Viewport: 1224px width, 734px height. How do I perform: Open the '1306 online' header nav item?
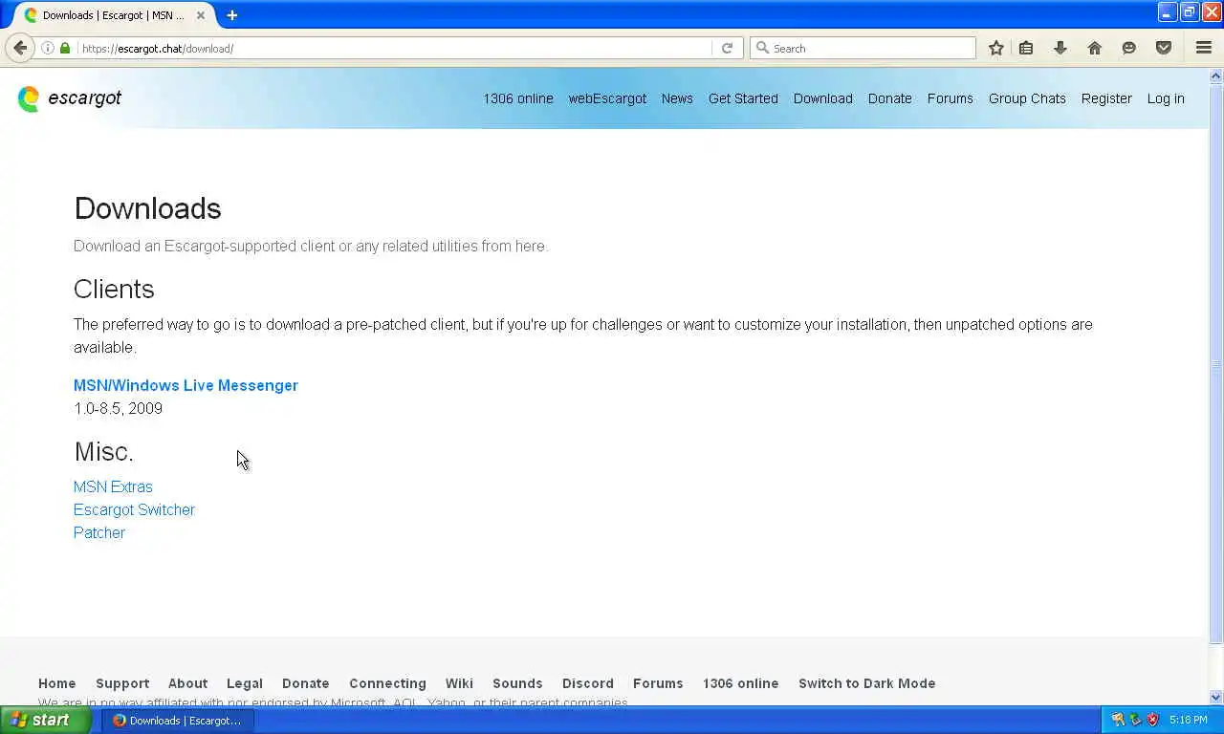518,98
